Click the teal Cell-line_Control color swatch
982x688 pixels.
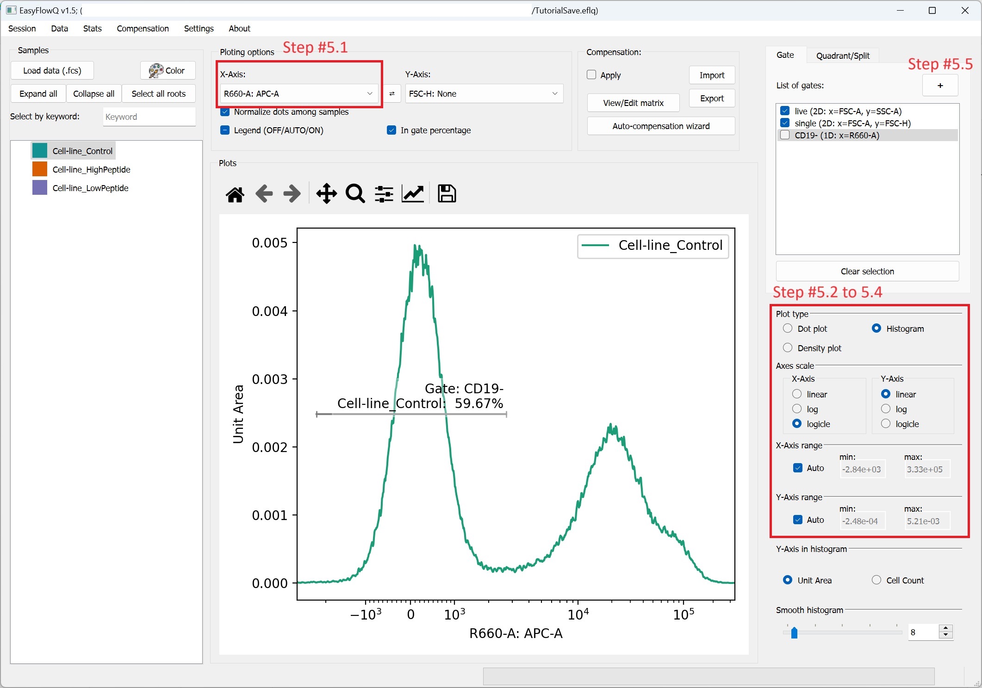tap(40, 151)
